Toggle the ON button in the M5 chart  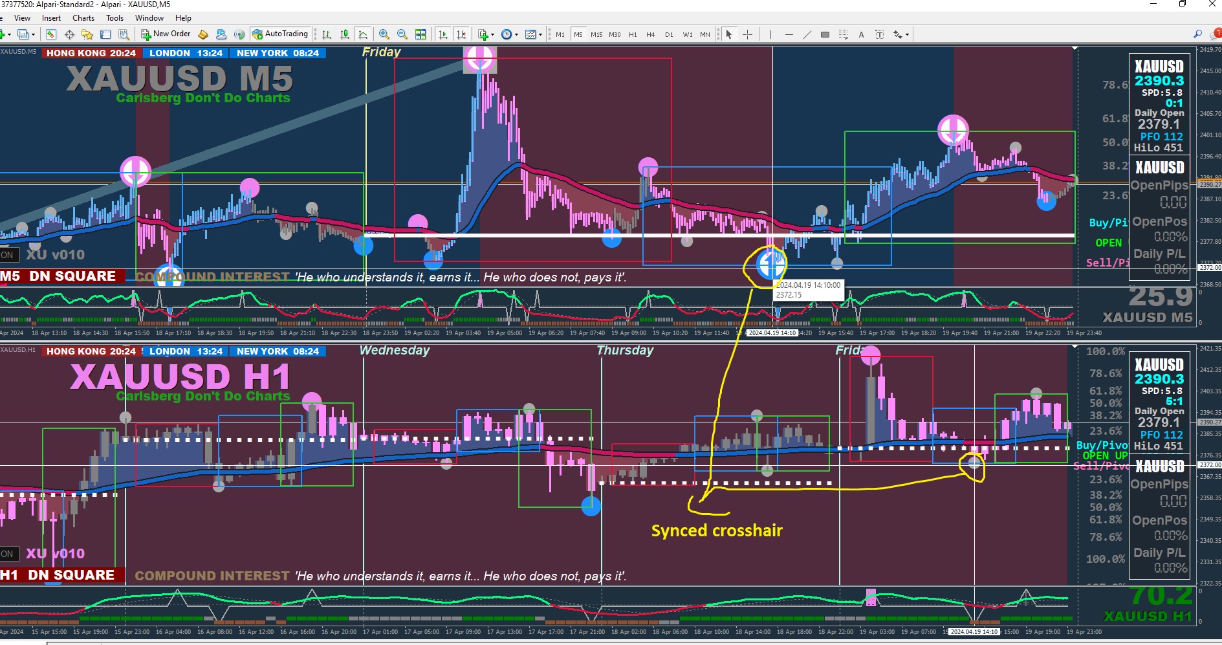(8, 255)
